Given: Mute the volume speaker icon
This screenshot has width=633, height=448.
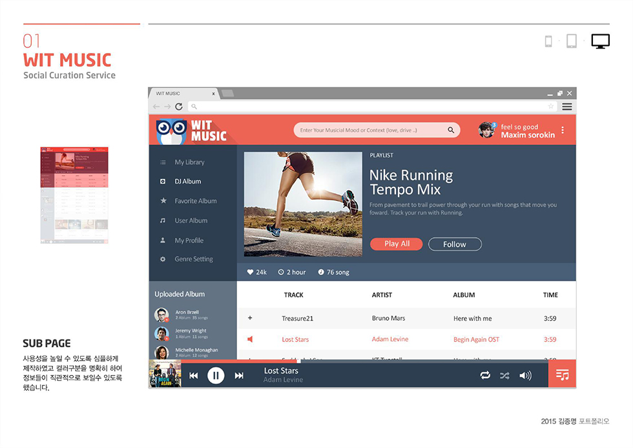Looking at the screenshot, I should tap(525, 376).
